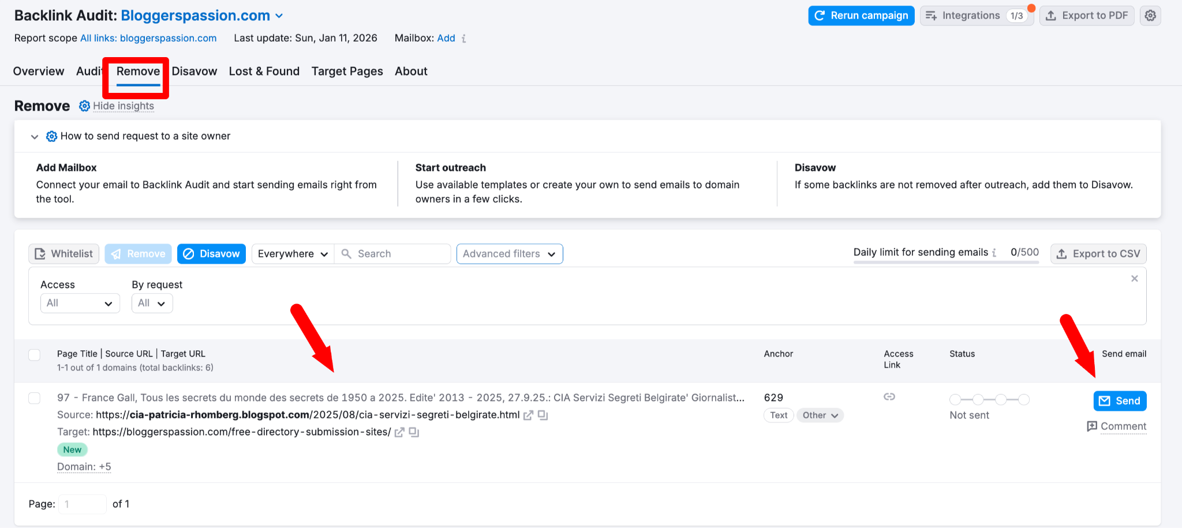Screen dimensions: 1182x528
Task: Close the advanced filters panel
Action: coord(1134,279)
